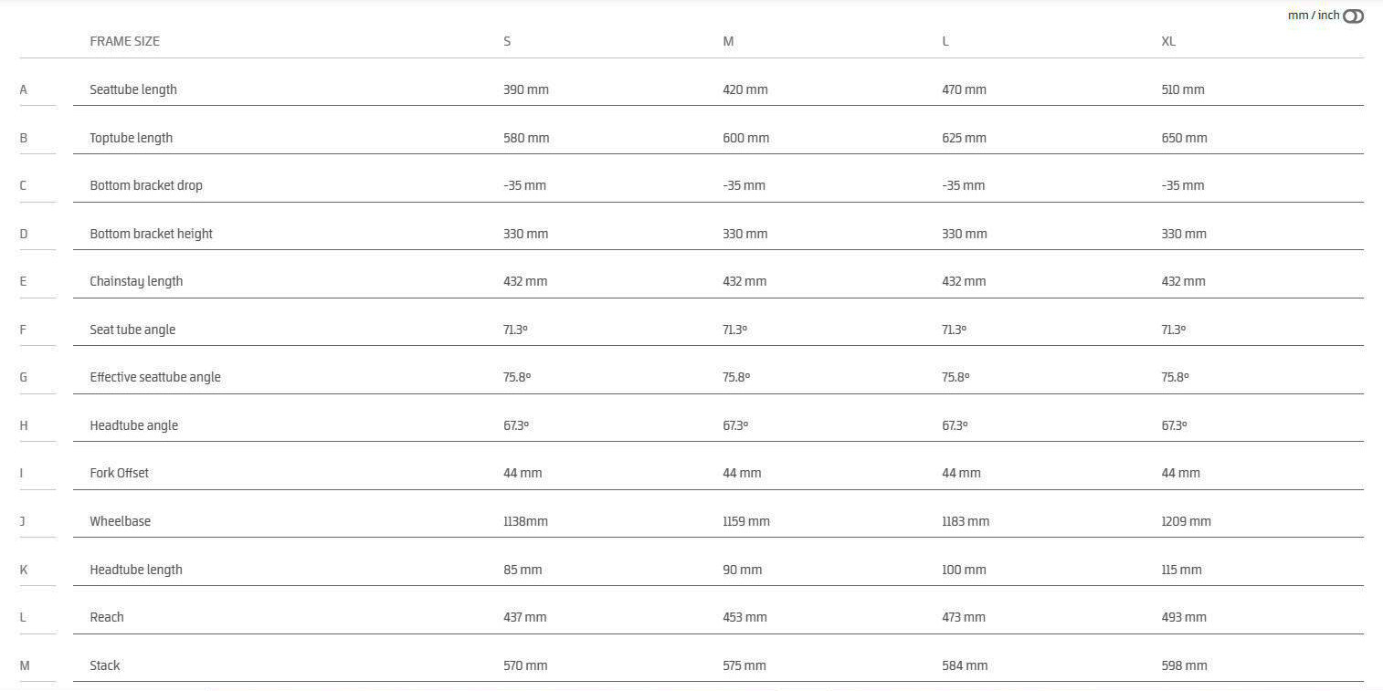The width and height of the screenshot is (1383, 691).
Task: Select the XL frame size column header
Action: pyautogui.click(x=1168, y=41)
